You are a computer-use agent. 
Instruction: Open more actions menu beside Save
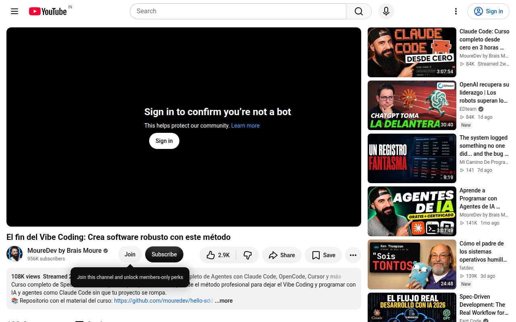[x=353, y=255]
